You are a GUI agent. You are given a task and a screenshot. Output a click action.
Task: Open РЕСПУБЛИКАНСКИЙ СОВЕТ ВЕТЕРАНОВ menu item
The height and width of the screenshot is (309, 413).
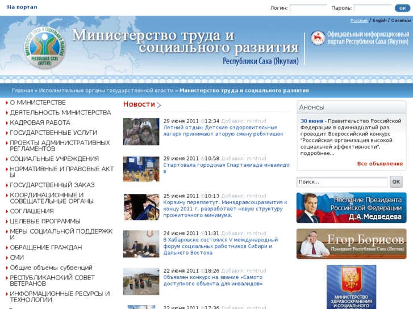(52, 281)
